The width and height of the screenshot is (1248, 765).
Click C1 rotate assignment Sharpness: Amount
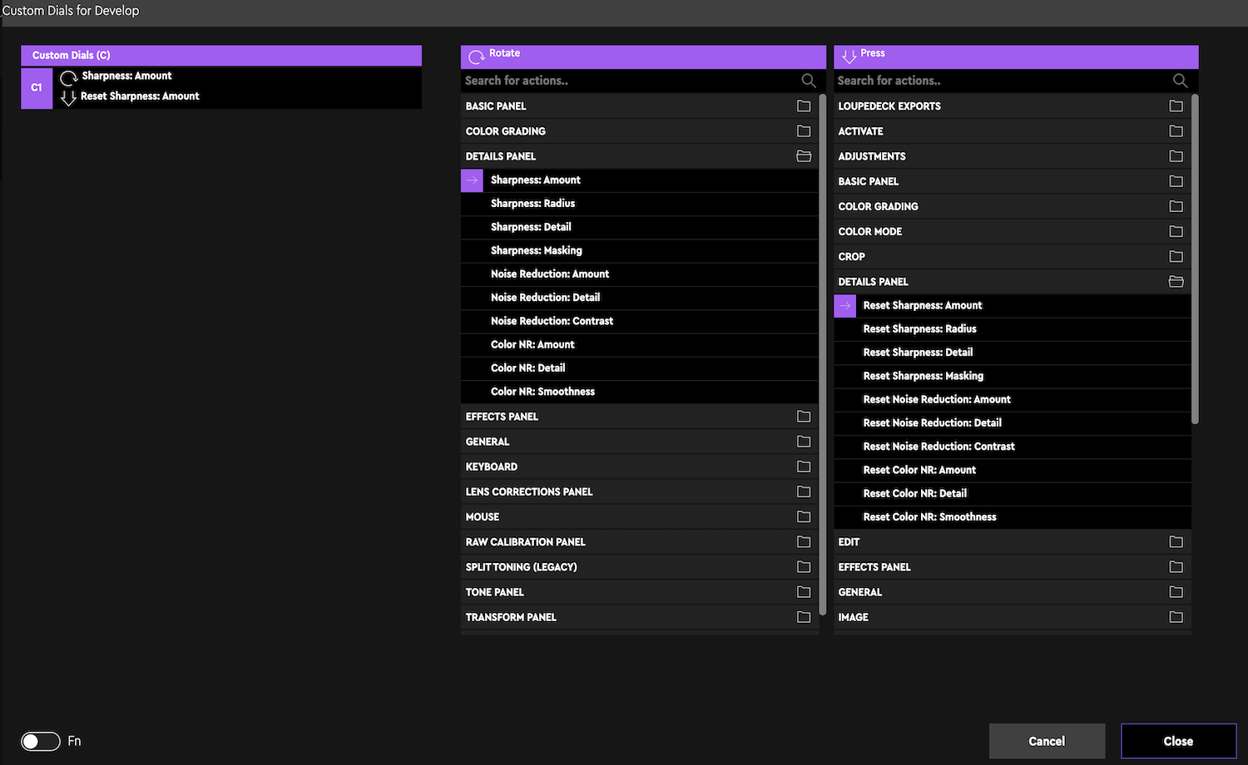[126, 76]
